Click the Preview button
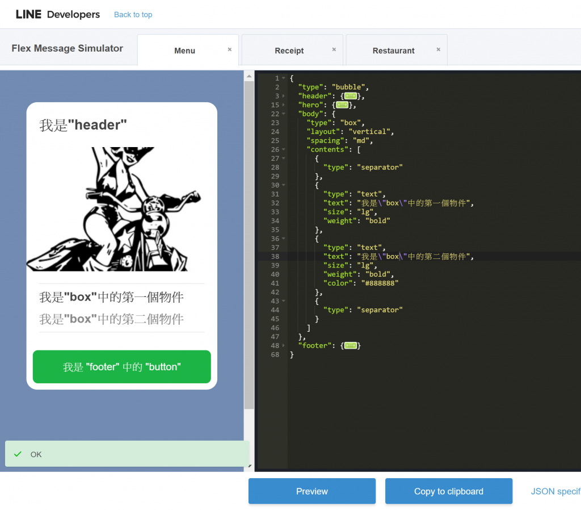This screenshot has height=510, width=581. 312,491
